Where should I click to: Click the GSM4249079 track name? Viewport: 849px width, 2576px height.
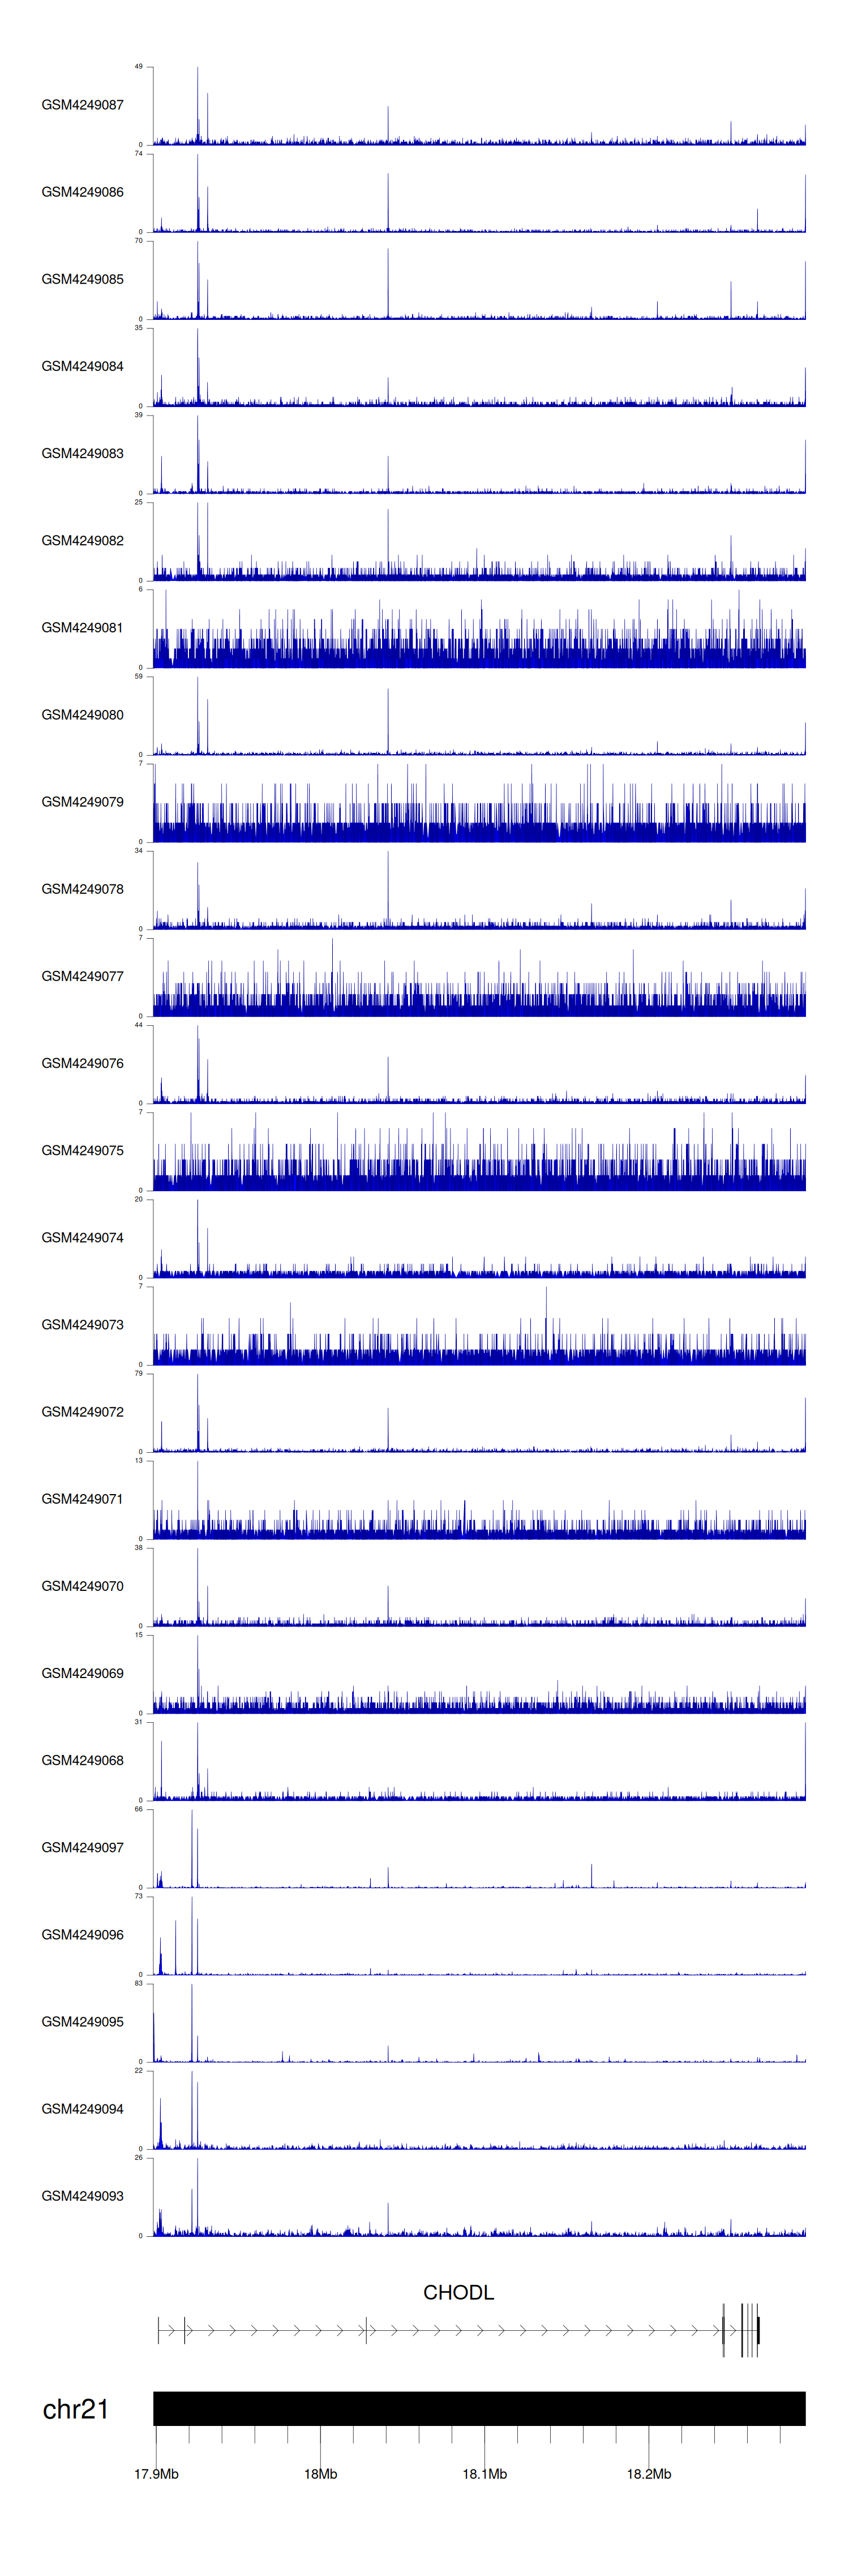(x=82, y=802)
